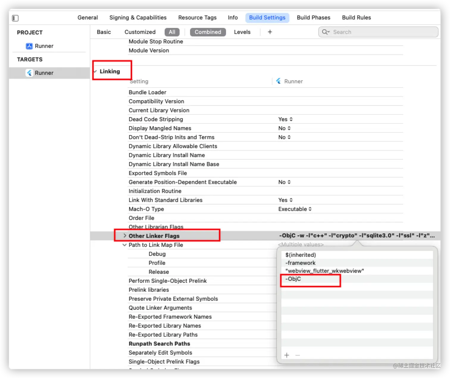Select Combined view mode

click(x=208, y=32)
